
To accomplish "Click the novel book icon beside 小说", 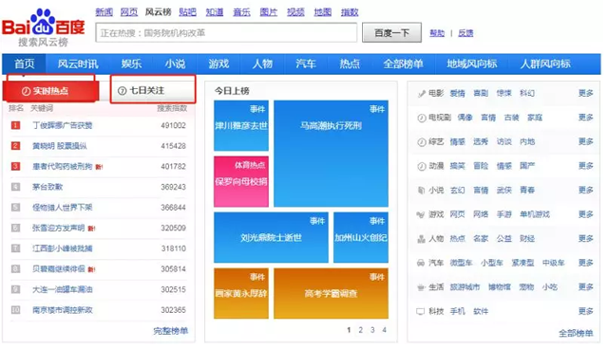I will coord(421,190).
